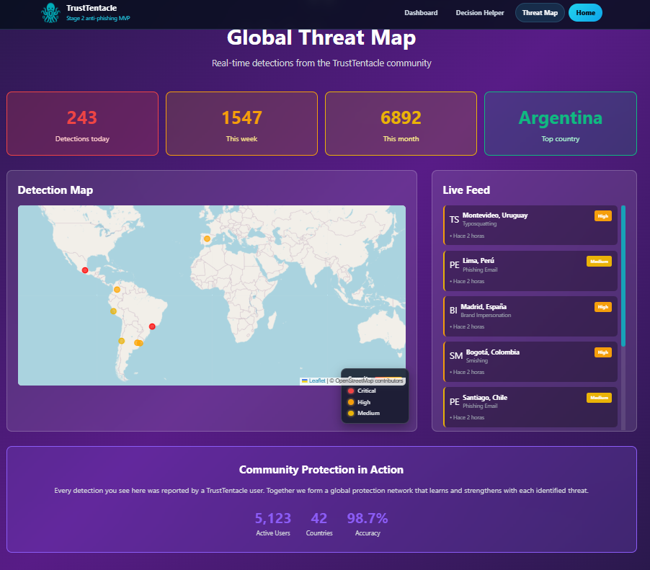Click the red marker near Brazil's coast
650x570 pixels.
click(x=151, y=326)
